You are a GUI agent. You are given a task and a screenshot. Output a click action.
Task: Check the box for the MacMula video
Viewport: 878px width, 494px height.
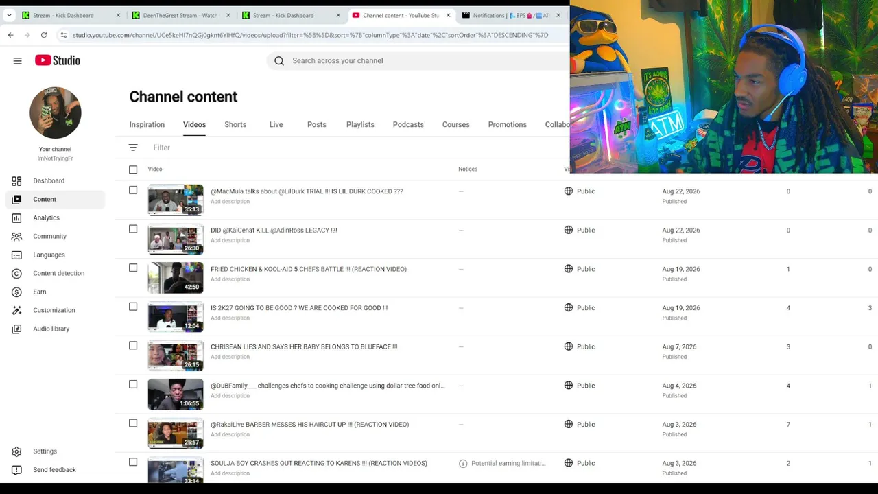point(133,190)
